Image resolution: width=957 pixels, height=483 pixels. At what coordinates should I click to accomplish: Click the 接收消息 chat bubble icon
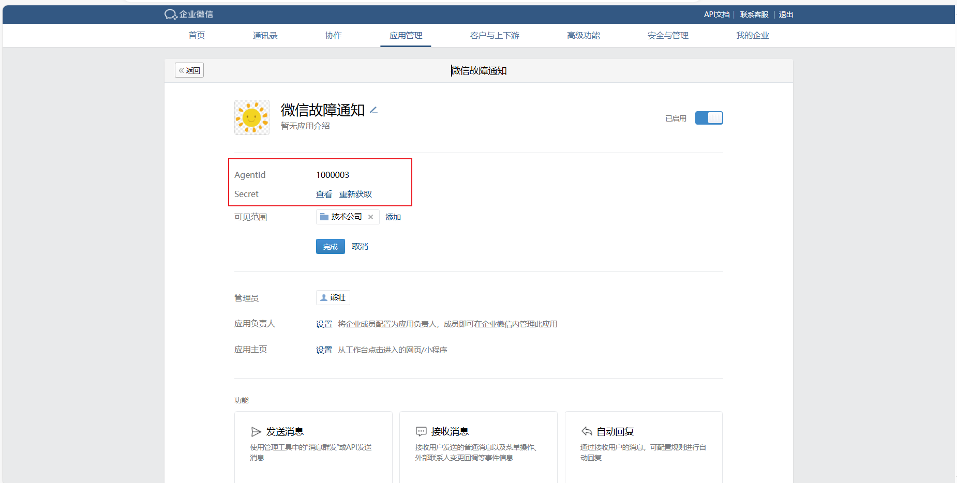pyautogui.click(x=421, y=432)
